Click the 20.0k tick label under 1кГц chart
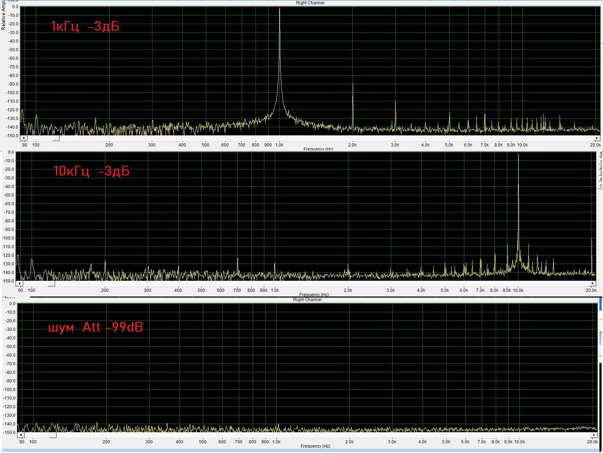Viewport: 603px width, 453px height. click(x=595, y=145)
